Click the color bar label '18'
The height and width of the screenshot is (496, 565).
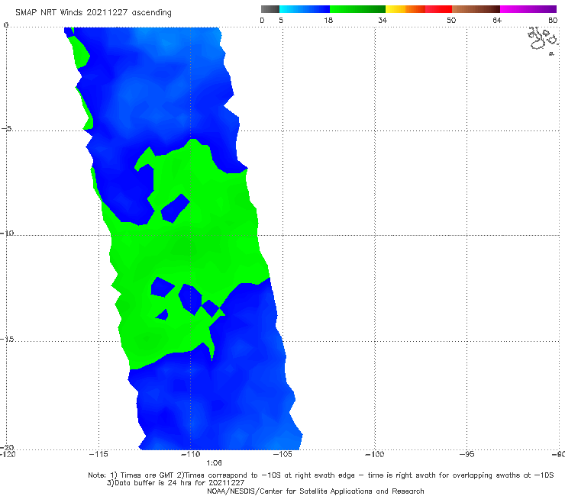[x=328, y=20]
